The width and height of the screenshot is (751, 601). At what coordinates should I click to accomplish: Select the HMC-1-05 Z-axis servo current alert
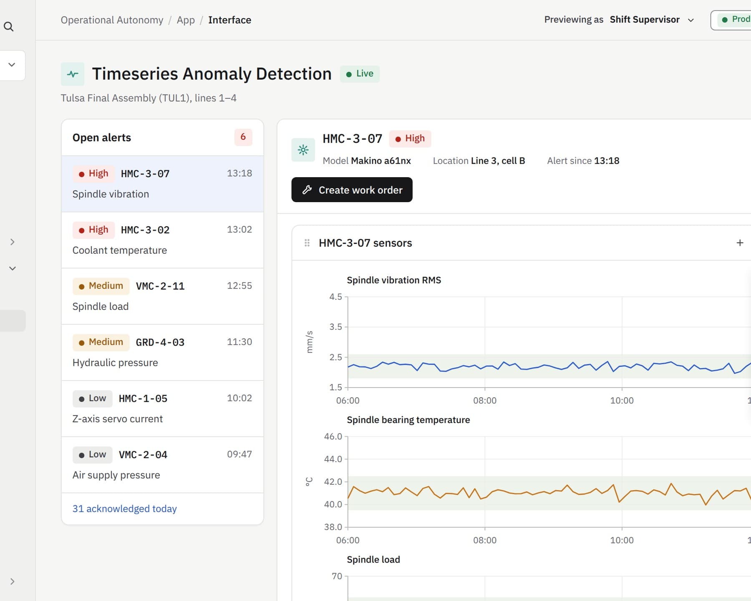pyautogui.click(x=162, y=409)
